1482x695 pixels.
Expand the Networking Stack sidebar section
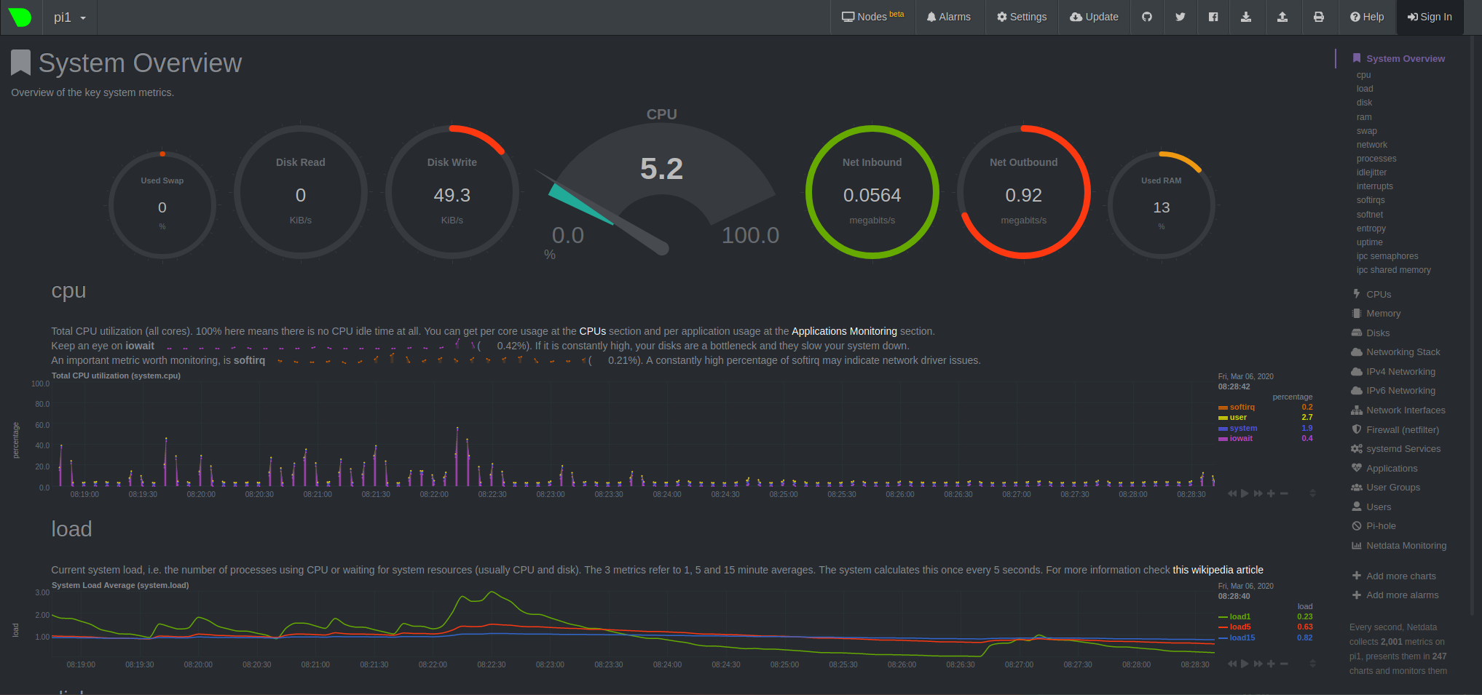1403,352
